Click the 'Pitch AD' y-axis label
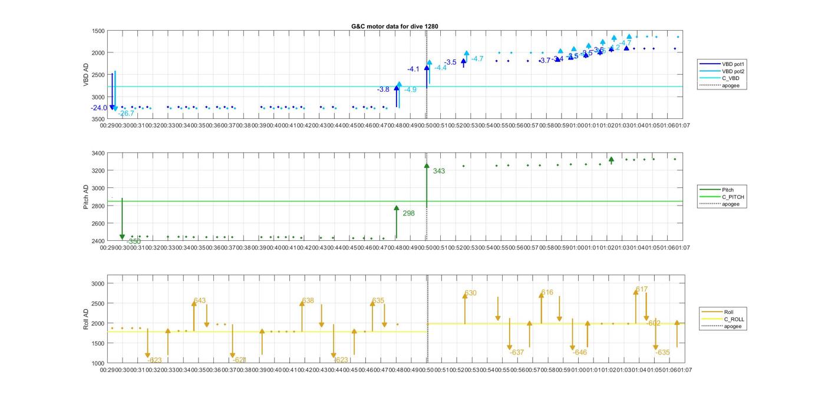 click(x=86, y=197)
